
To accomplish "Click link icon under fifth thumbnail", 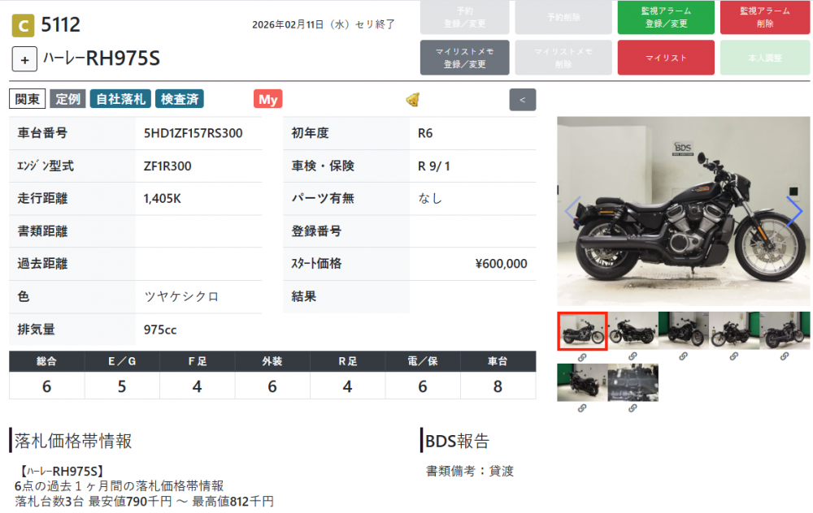I will [785, 356].
